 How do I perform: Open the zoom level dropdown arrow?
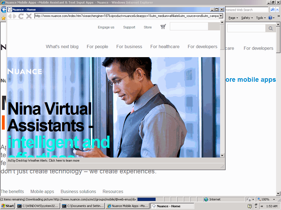(x=274, y=199)
